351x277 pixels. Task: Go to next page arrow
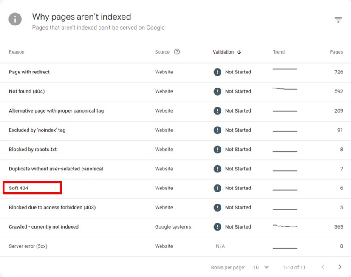point(340,267)
